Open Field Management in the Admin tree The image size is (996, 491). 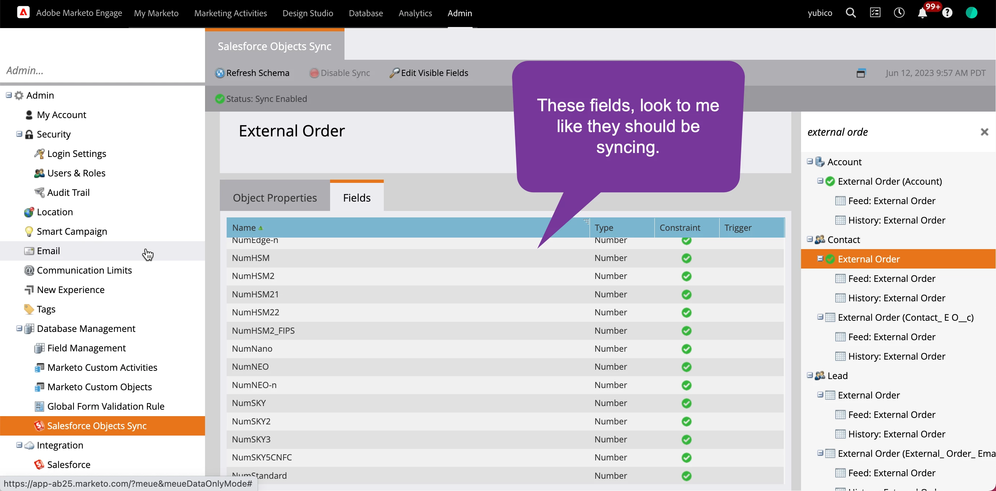[x=86, y=348]
